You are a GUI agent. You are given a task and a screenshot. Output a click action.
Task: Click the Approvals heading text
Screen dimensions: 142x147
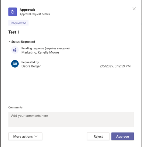[x=27, y=10]
